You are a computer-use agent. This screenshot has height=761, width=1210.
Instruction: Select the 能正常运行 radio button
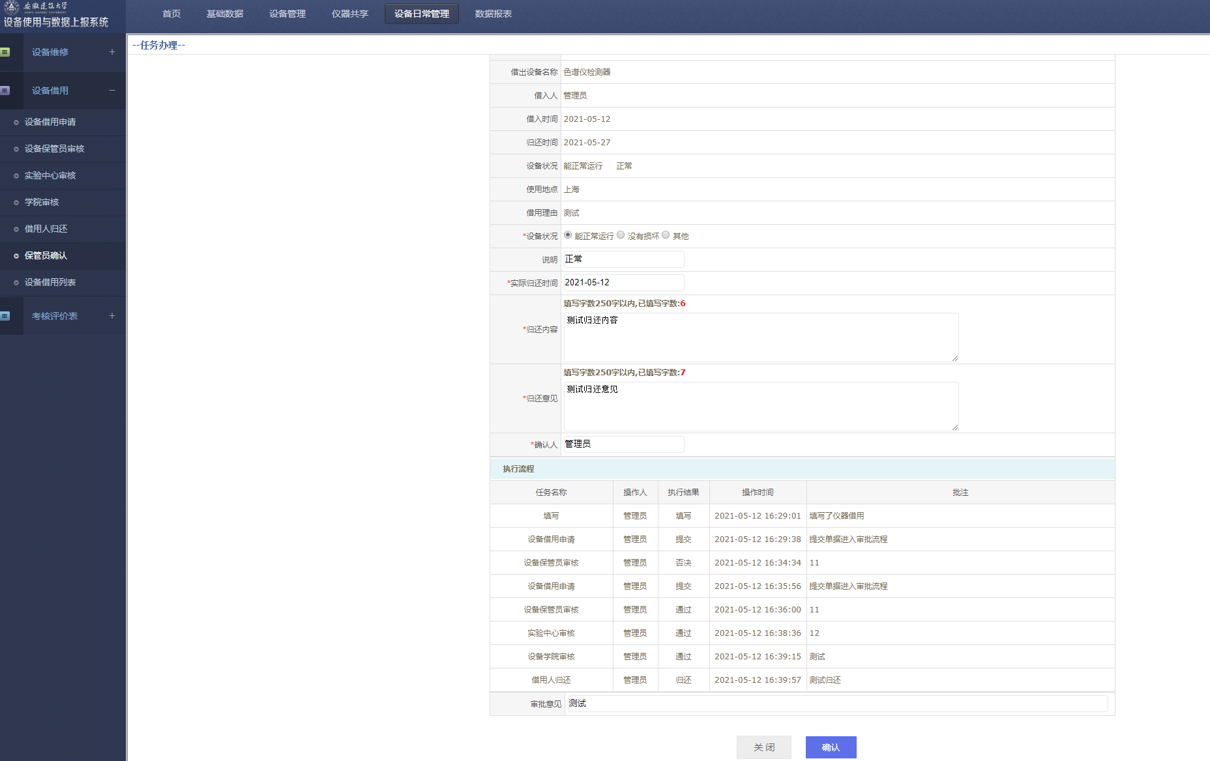point(568,235)
